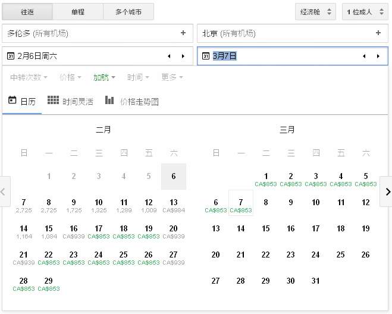The width and height of the screenshot is (392, 314).
Task: Click previous-day arrow for the 2月6日 departure date
Action: coord(168,56)
